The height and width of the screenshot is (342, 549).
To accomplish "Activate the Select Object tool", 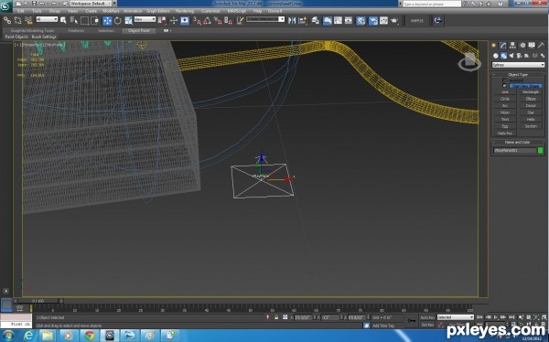I will [63, 21].
